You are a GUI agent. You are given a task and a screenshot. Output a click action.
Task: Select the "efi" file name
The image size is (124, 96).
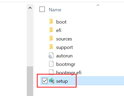tap(59, 30)
